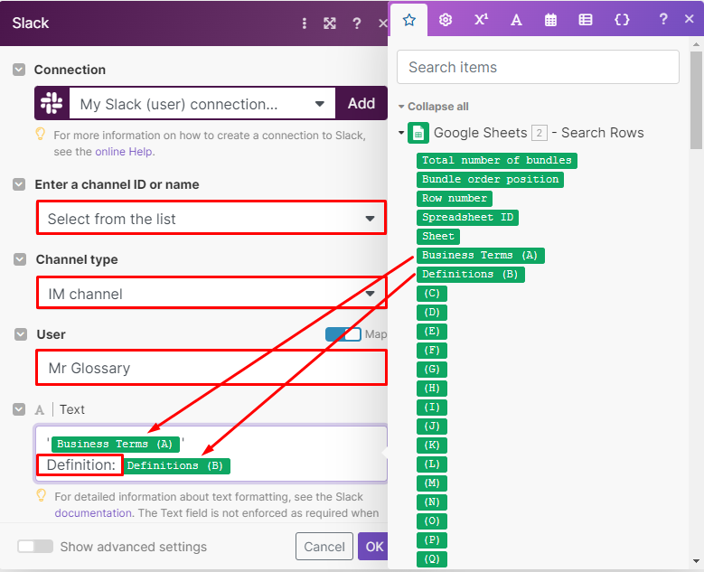Toggle the Enter a channel ID checkbox

[x=19, y=184]
